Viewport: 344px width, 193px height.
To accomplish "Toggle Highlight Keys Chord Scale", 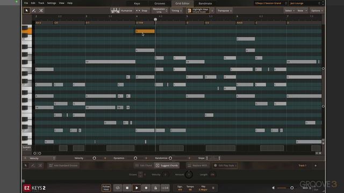I will (x=198, y=11).
